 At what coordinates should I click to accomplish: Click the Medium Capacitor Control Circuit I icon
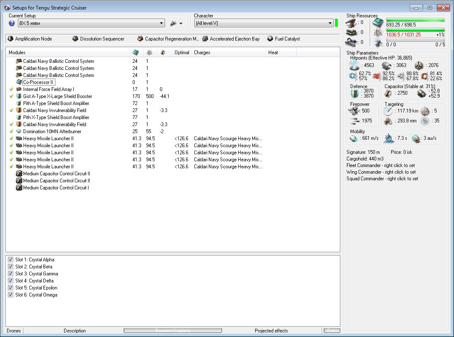click(x=19, y=188)
